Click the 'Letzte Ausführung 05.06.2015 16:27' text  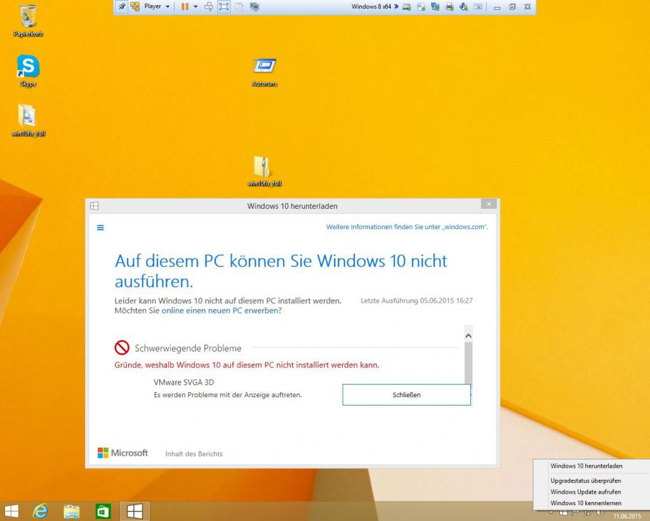pyautogui.click(x=416, y=301)
